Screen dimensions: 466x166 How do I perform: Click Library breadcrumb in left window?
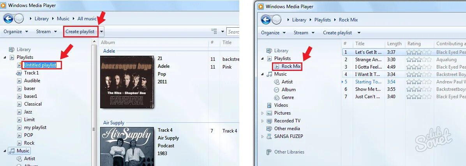(41, 18)
